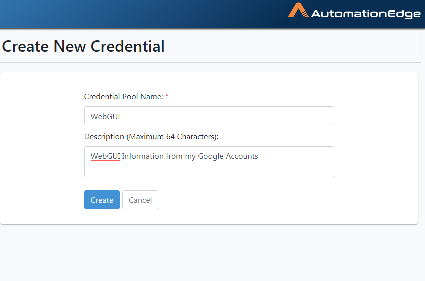This screenshot has width=425, height=281.
Task: Click the word Description in the field label
Action: [104, 136]
